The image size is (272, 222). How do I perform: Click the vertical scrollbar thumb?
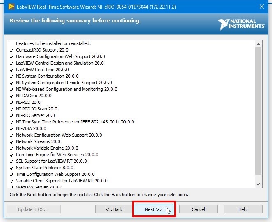(258, 111)
